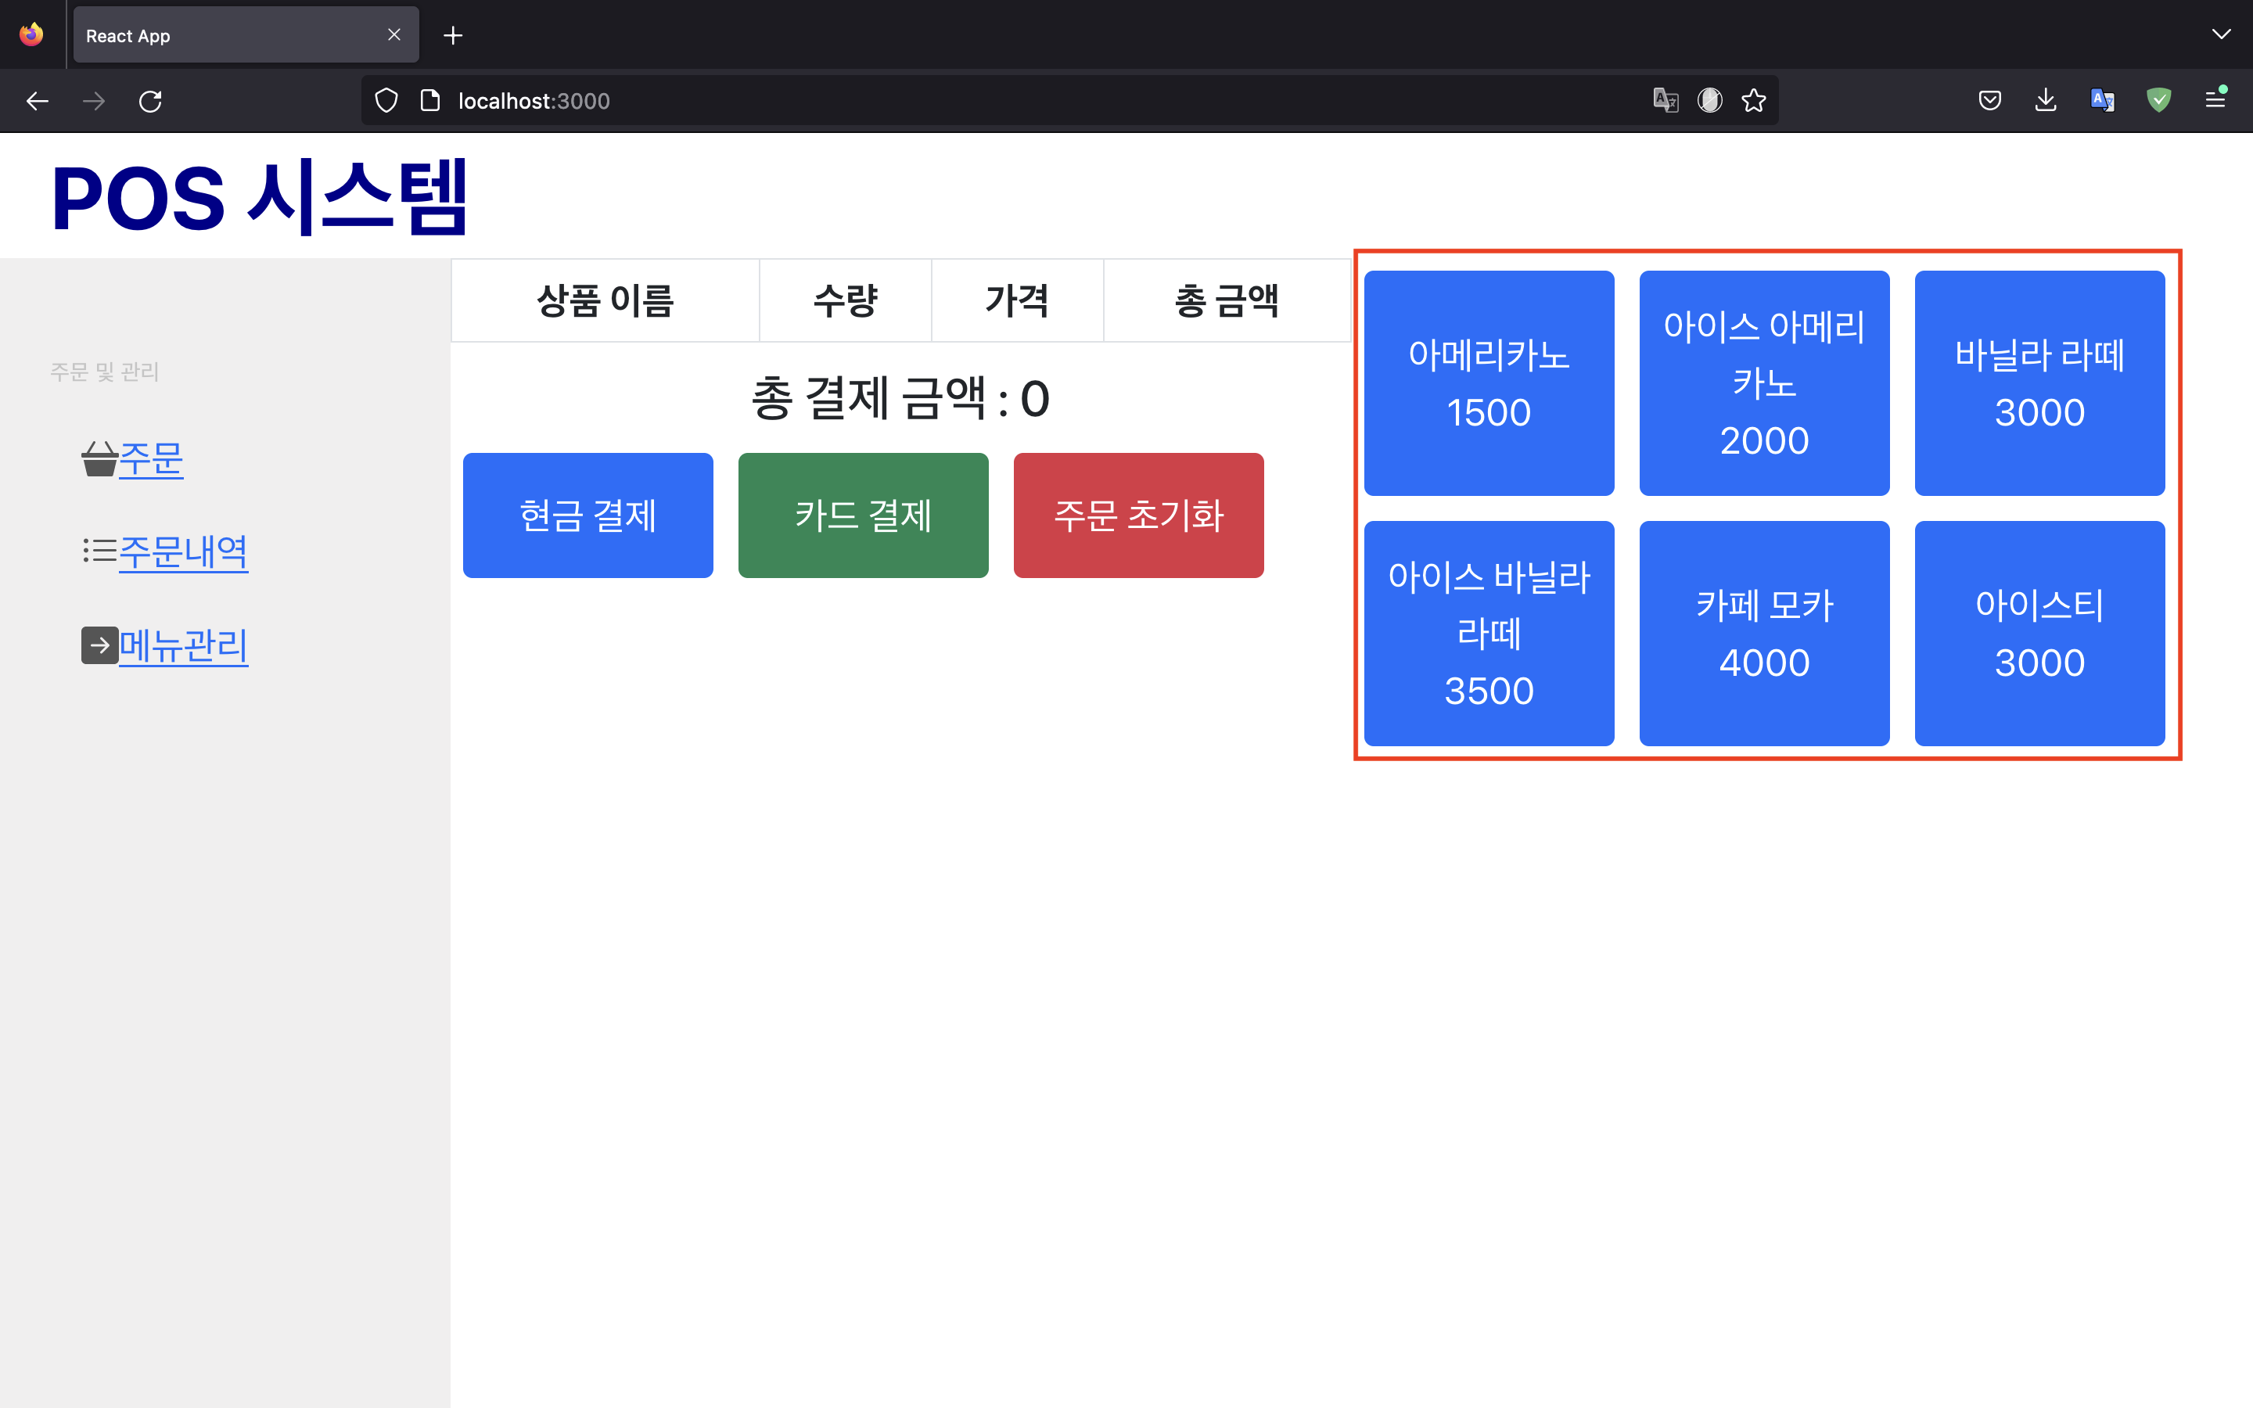Reload the page with the refresh icon
The width and height of the screenshot is (2253, 1408).
tap(151, 101)
